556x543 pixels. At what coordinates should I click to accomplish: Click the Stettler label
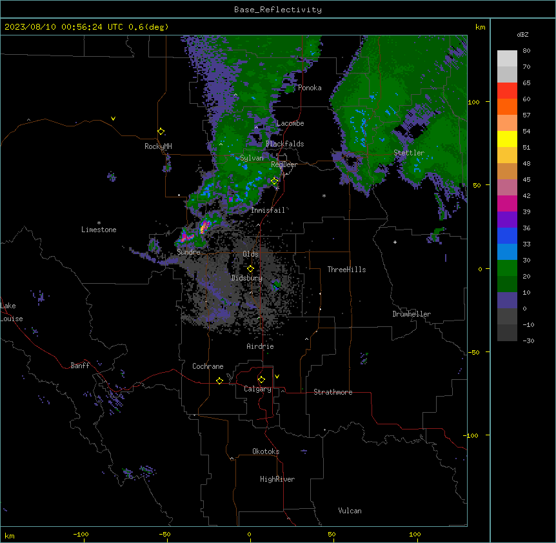409,153
